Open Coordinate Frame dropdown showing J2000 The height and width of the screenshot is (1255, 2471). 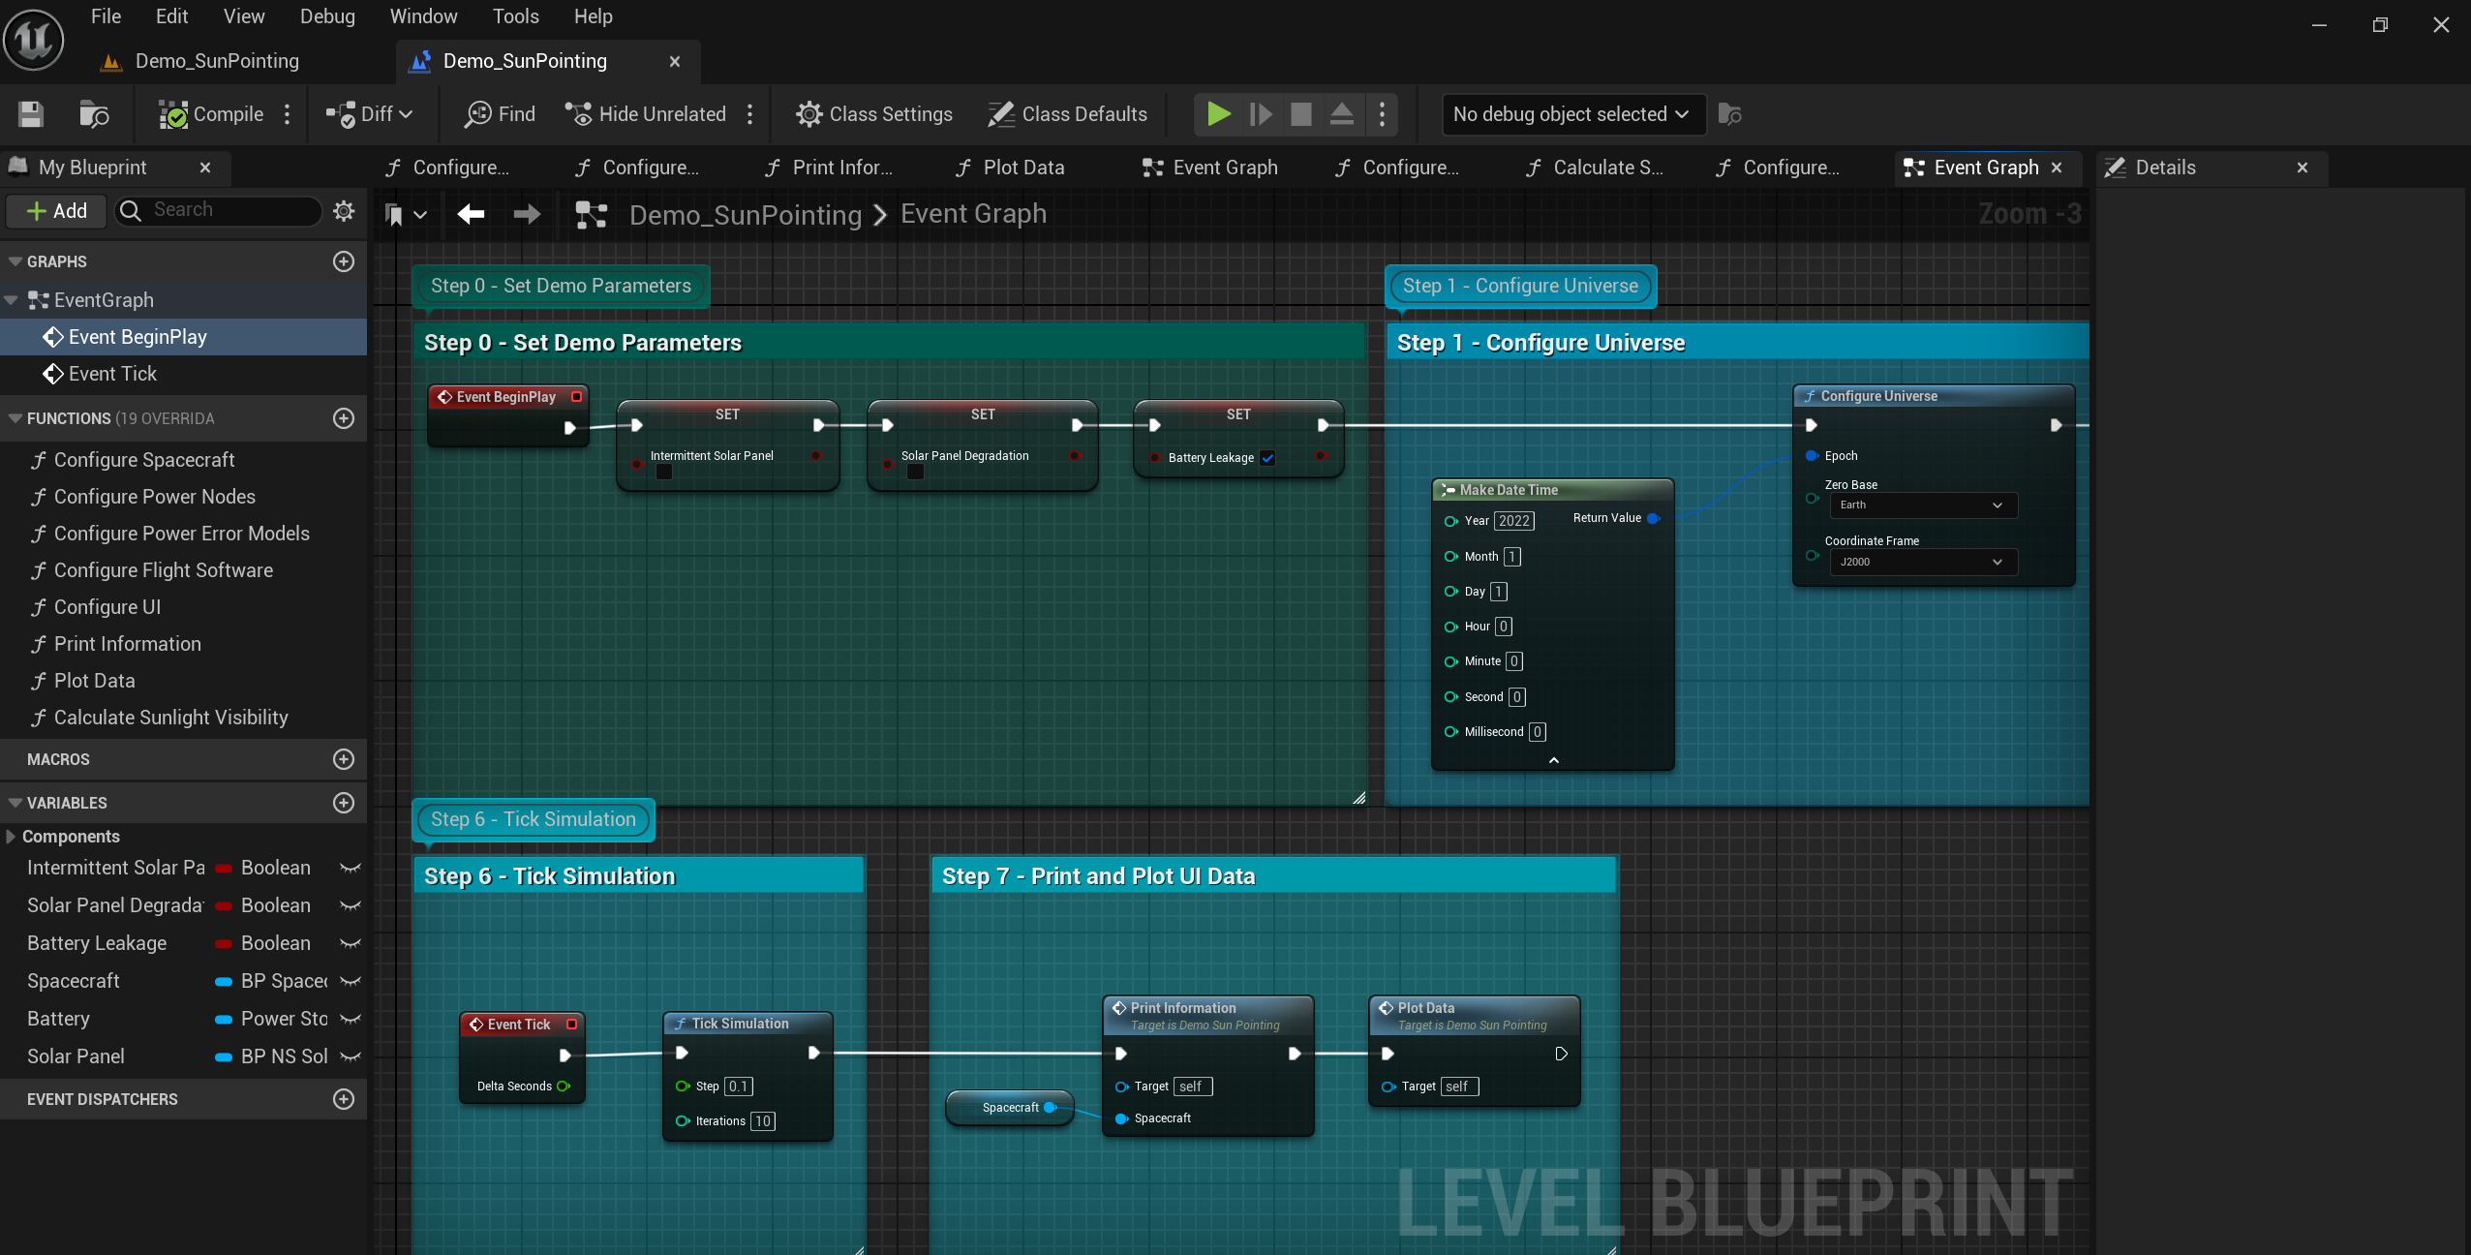[1923, 562]
